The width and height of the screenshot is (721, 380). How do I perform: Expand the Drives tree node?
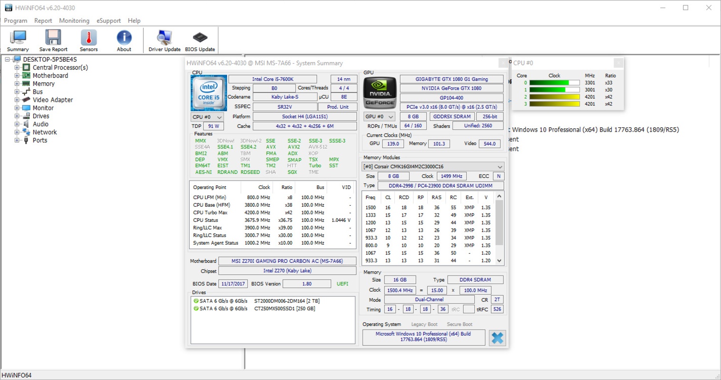click(17, 116)
